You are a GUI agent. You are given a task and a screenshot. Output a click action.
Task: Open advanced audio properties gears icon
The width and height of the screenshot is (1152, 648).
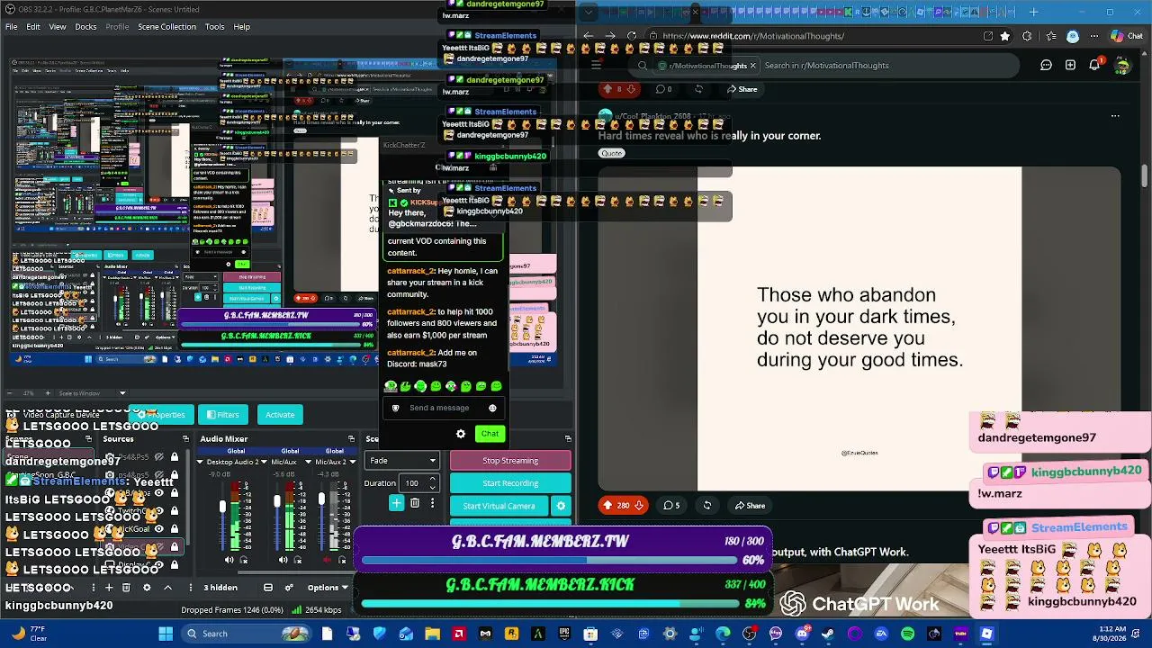coord(289,588)
